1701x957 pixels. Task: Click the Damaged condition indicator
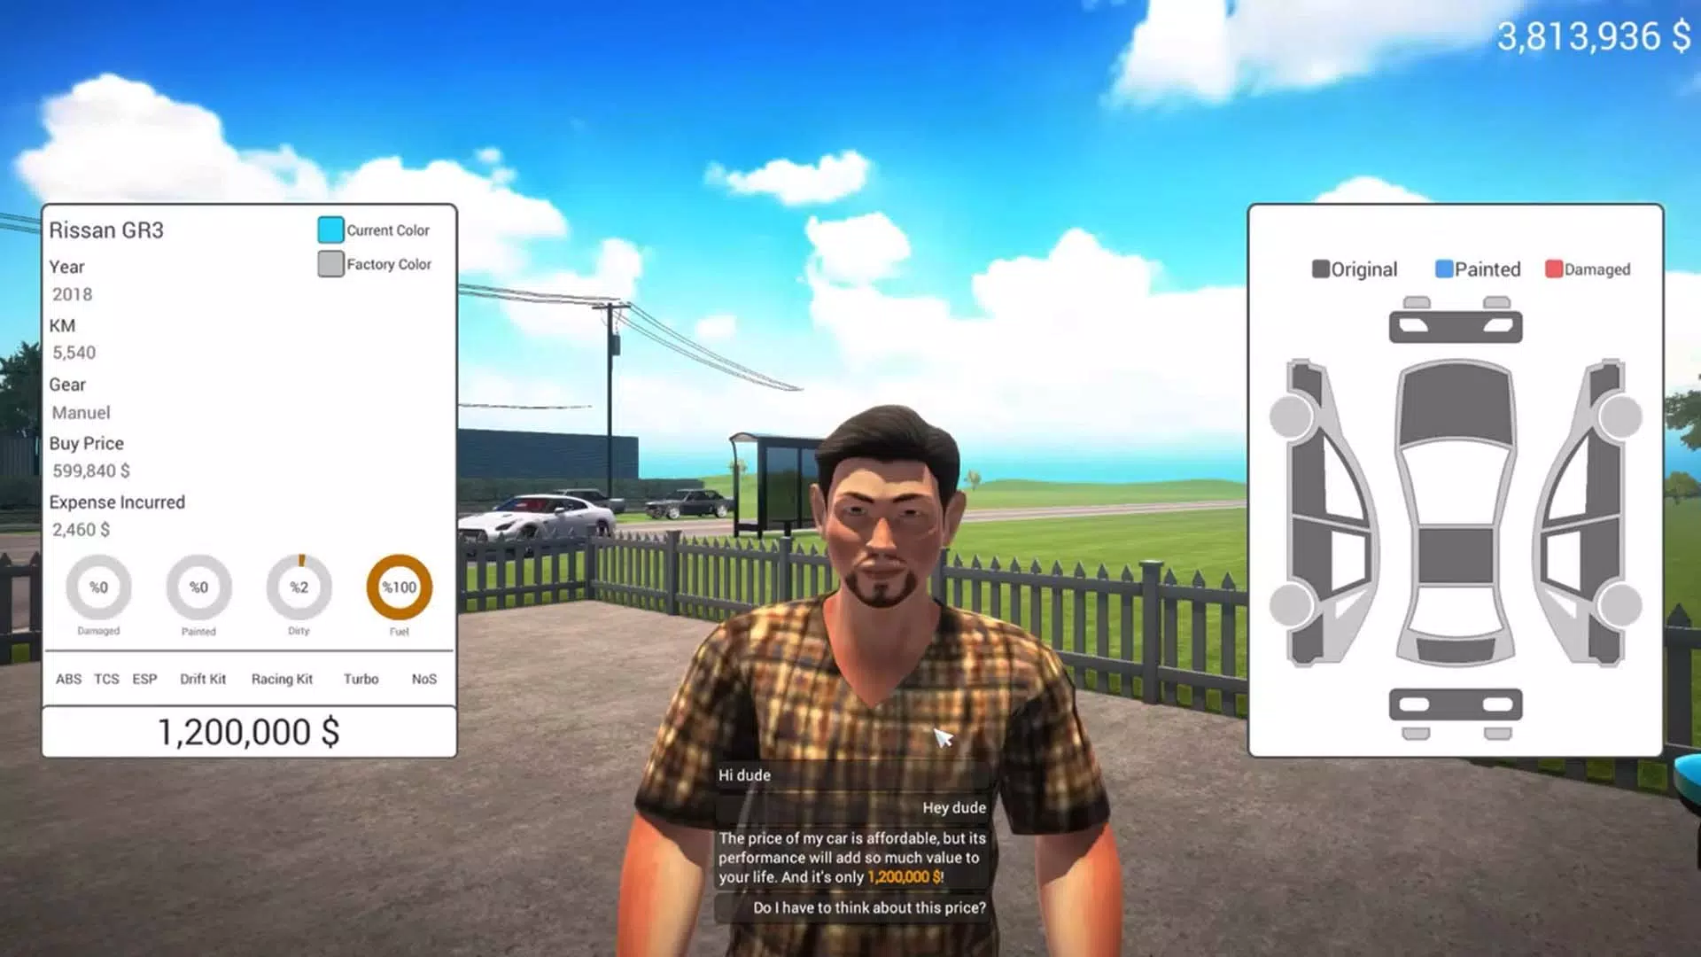click(99, 587)
